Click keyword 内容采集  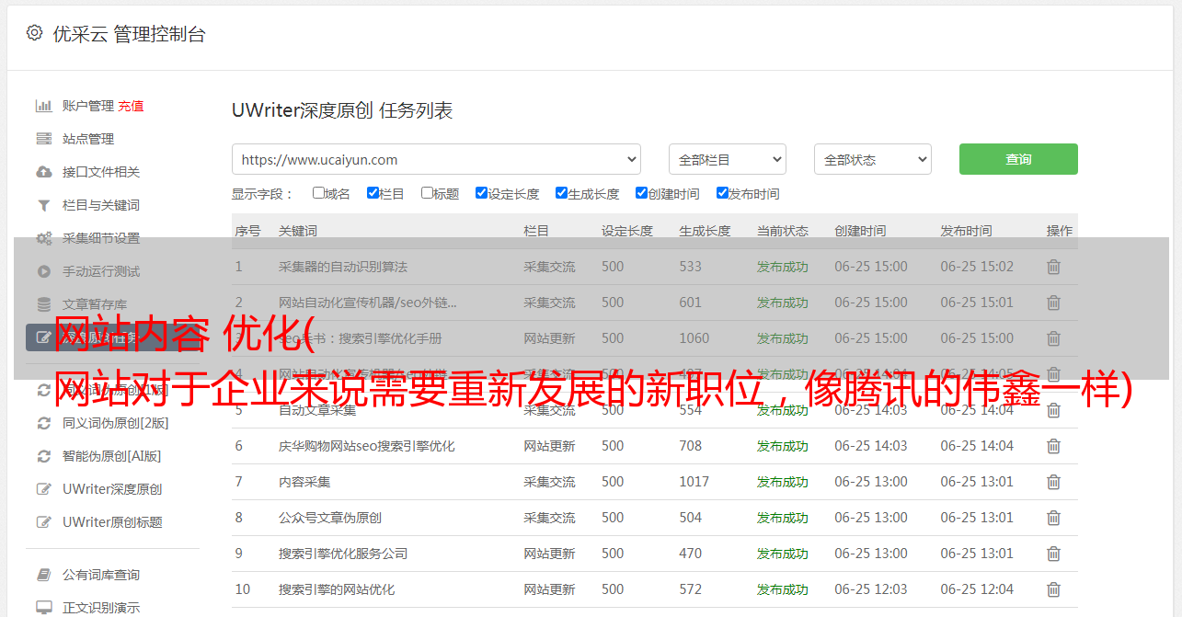tap(304, 482)
